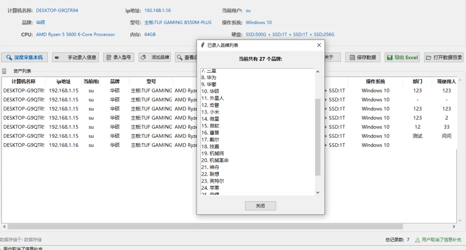Image resolution: width=466 pixels, height=250 pixels.
Task: Click disk value SSD:500G + SSD:1T
Action: (x=290, y=34)
